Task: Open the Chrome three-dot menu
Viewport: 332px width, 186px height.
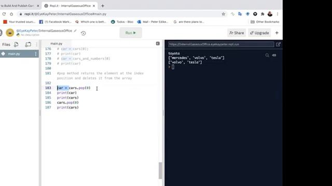Action: [x=278, y=14]
